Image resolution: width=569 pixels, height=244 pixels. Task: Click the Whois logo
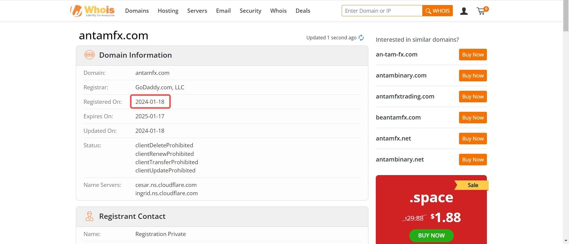pyautogui.click(x=92, y=11)
